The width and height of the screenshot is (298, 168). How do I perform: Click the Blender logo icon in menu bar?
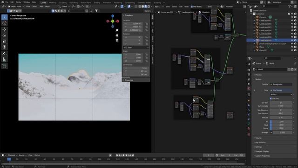click(2, 2)
